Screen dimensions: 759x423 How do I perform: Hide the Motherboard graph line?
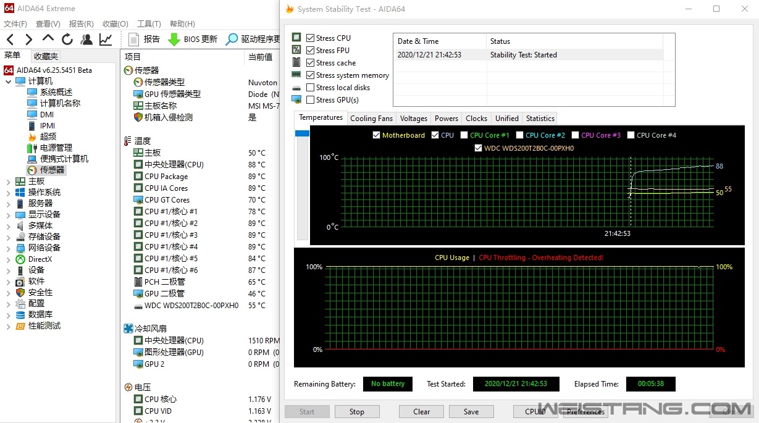(x=376, y=135)
